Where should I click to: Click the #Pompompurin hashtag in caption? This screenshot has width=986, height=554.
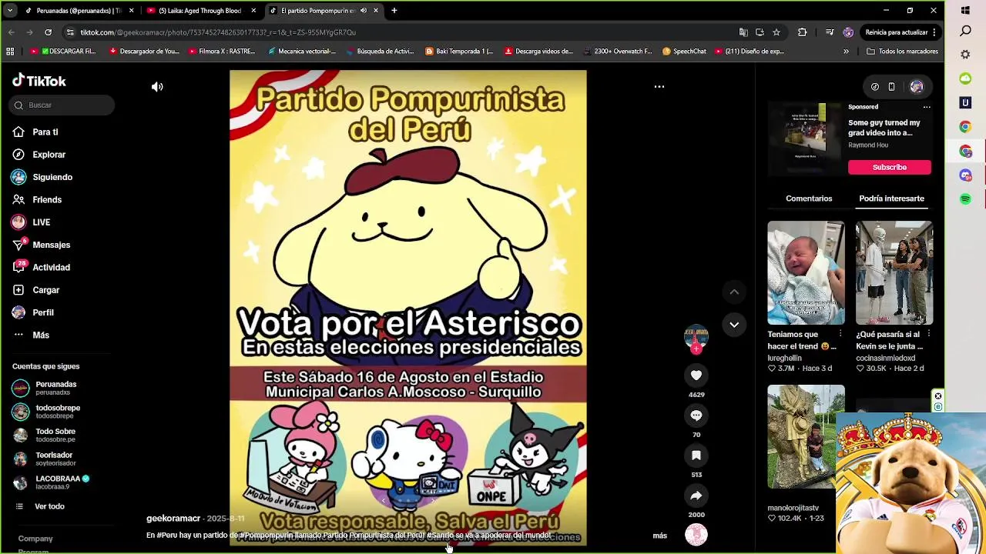tap(266, 536)
